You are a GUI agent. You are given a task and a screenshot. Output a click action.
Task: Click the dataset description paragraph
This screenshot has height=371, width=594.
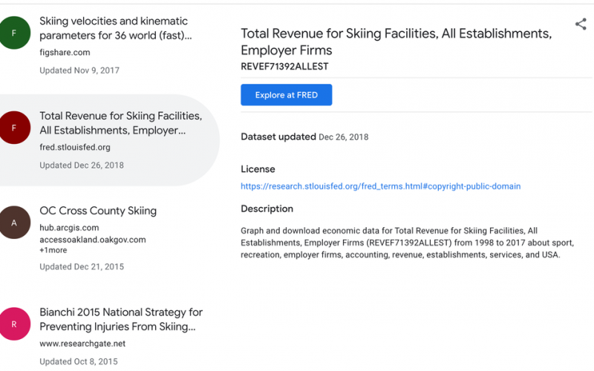[407, 243]
